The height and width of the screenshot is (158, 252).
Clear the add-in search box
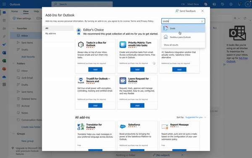click(202, 21)
